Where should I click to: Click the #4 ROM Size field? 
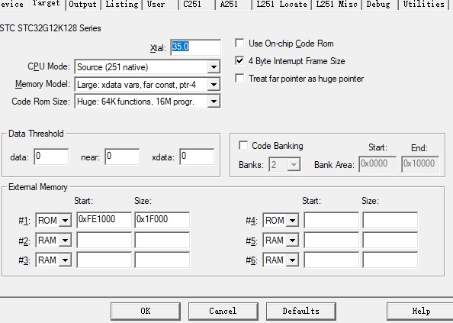(x=390, y=220)
